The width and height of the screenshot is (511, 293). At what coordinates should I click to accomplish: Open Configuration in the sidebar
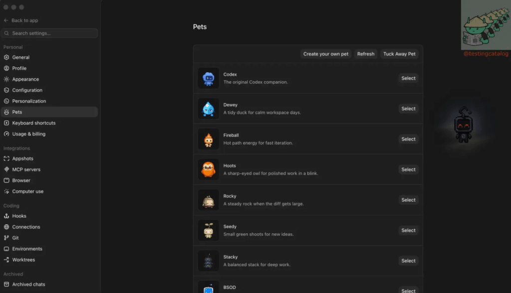[x=49, y=90]
